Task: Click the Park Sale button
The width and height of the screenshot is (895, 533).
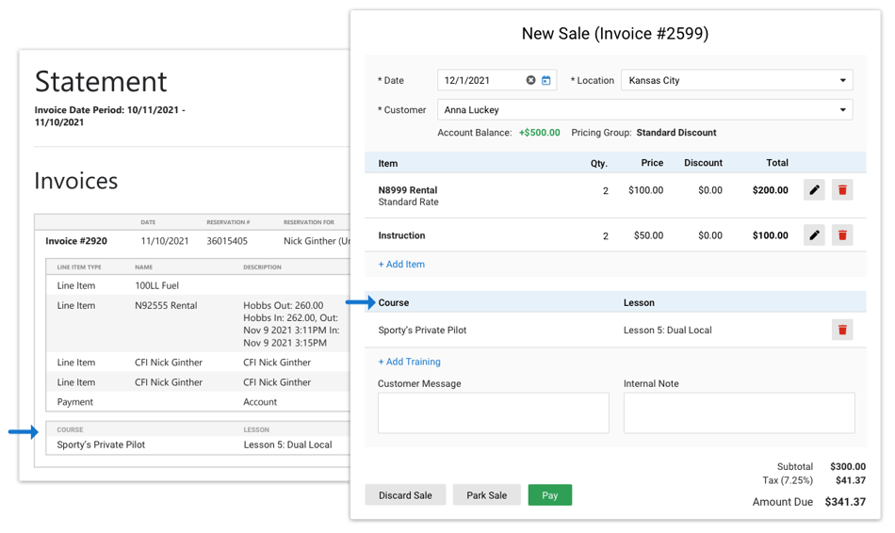Action: pos(487,494)
